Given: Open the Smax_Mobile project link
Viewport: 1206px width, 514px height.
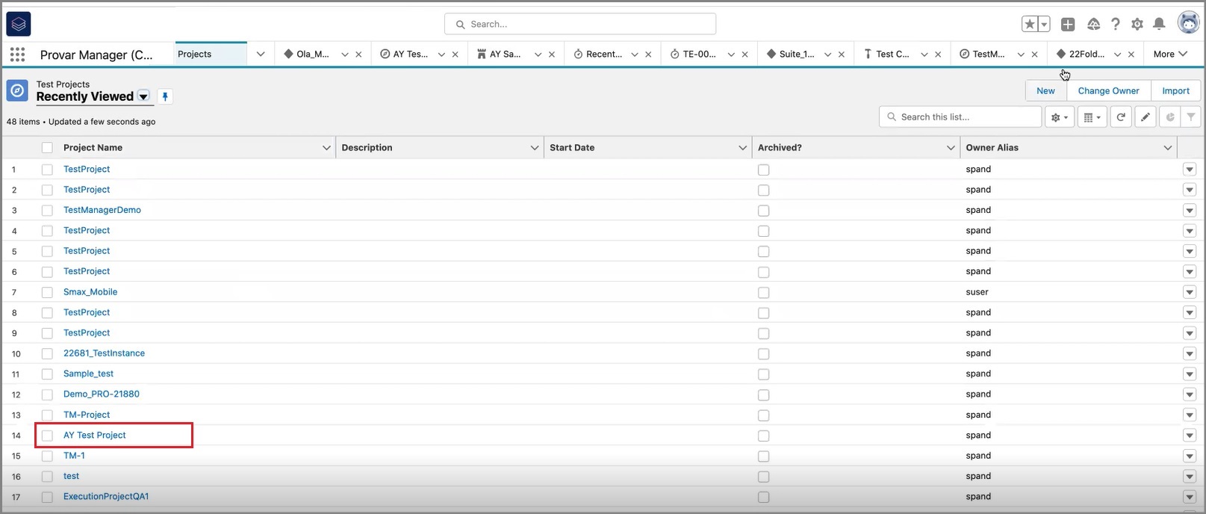Looking at the screenshot, I should click(x=90, y=292).
